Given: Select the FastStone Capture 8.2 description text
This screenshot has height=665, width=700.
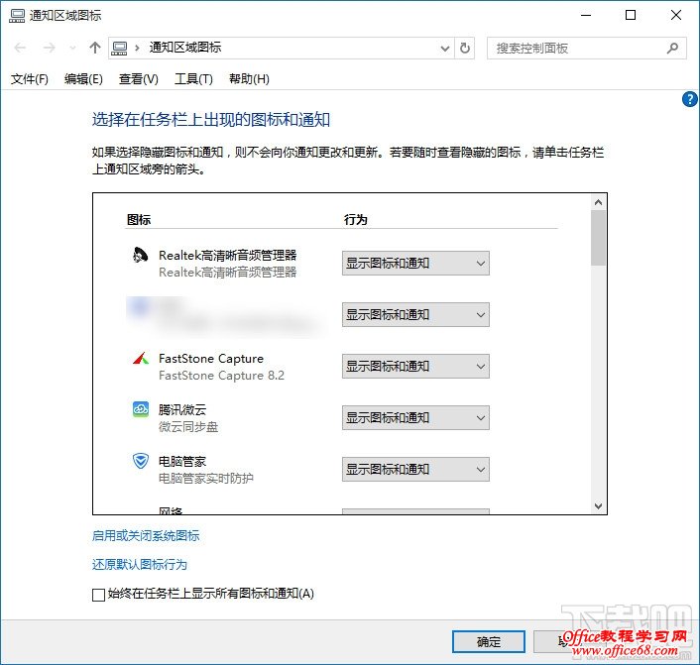Looking at the screenshot, I should (221, 376).
